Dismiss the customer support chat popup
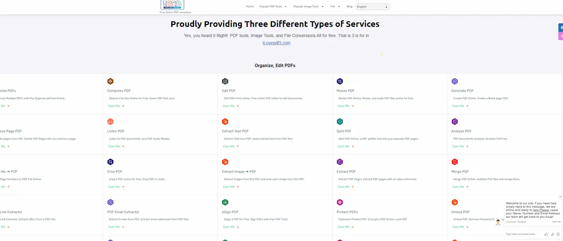The height and width of the screenshot is (241, 563). click(x=561, y=196)
